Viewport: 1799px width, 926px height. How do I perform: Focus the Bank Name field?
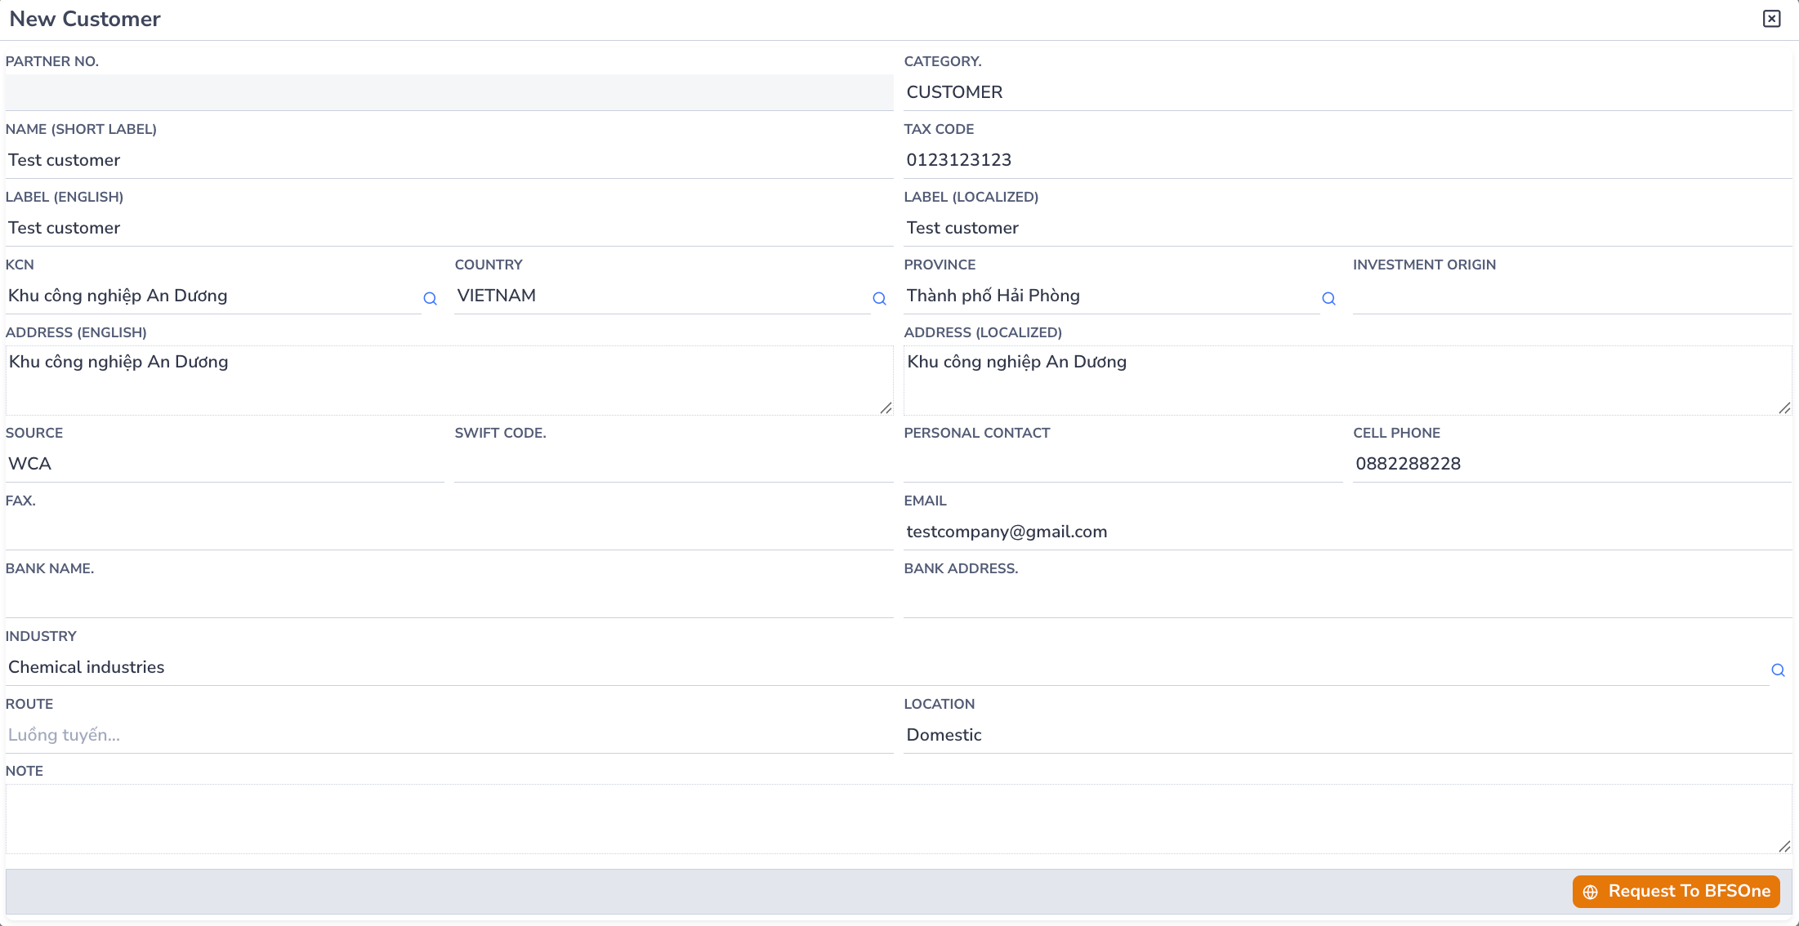[449, 599]
